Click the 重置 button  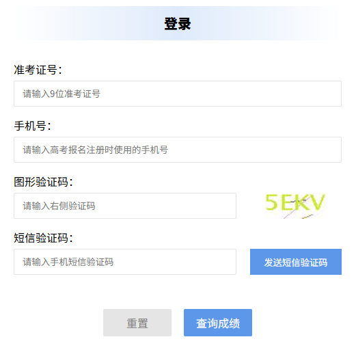click(x=137, y=323)
